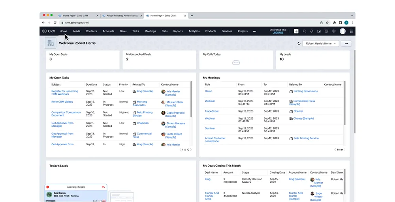Open the Chrome three-dot menu
The image size is (395, 202).
pyautogui.click(x=352, y=22)
